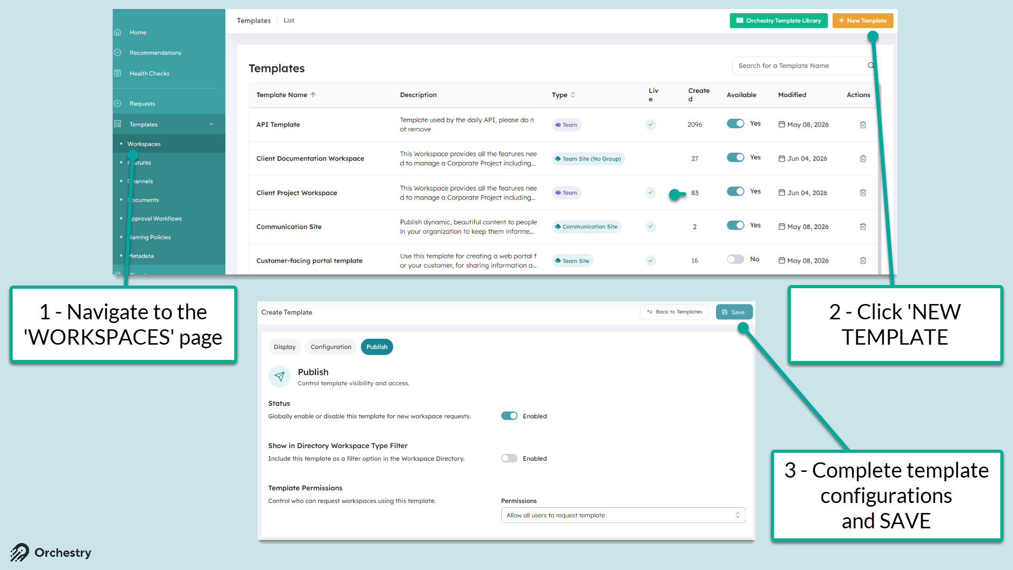This screenshot has width=1013, height=570.
Task: Delete the API Template row
Action: [863, 125]
